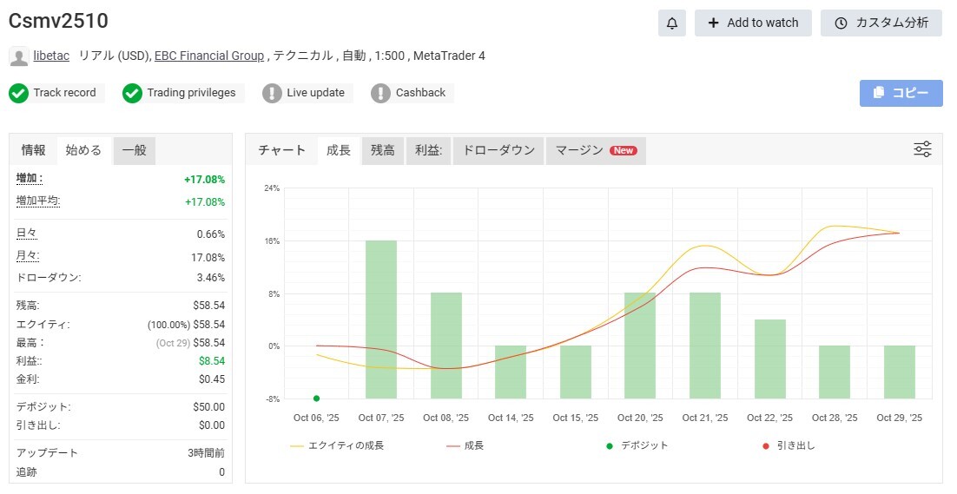Click the notification bell icon
Image resolution: width=957 pixels, height=494 pixels.
(x=671, y=23)
